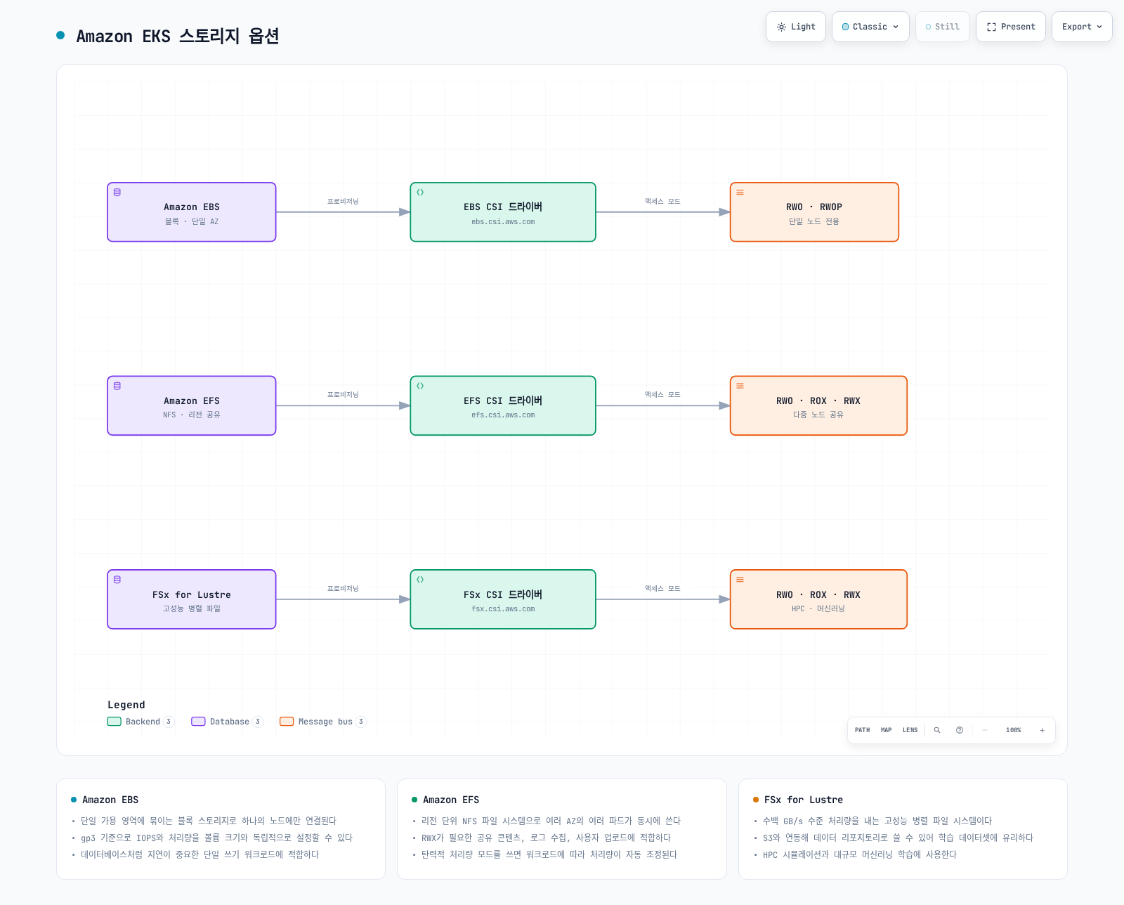Switch to LENS mode

click(910, 730)
